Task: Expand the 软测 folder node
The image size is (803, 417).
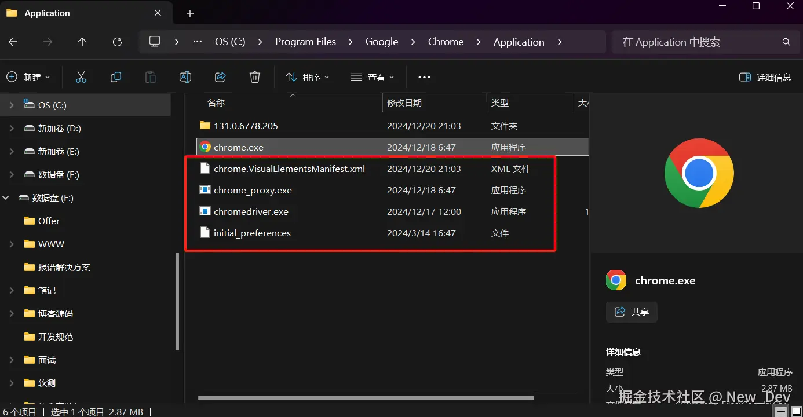Action: coord(12,383)
